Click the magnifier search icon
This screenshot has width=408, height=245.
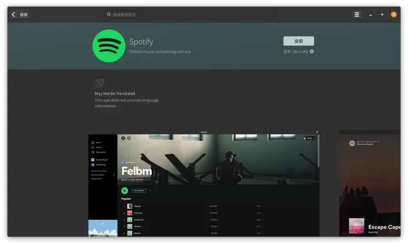point(109,14)
